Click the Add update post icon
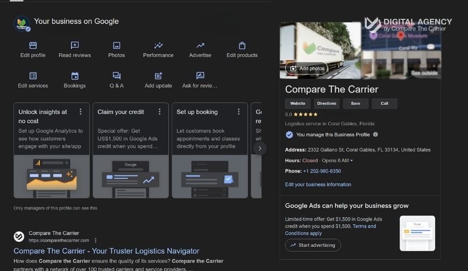The height and width of the screenshot is (271, 468). click(x=158, y=76)
